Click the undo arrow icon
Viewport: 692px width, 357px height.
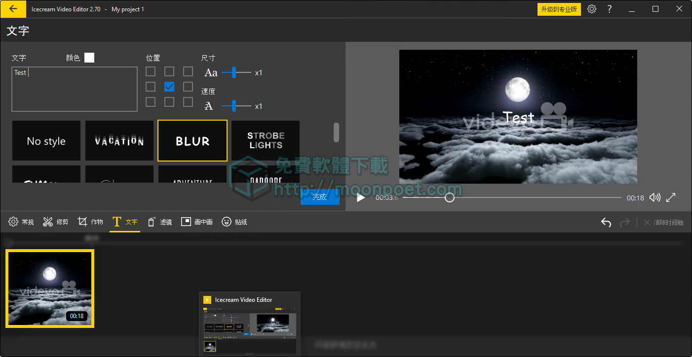pos(606,222)
